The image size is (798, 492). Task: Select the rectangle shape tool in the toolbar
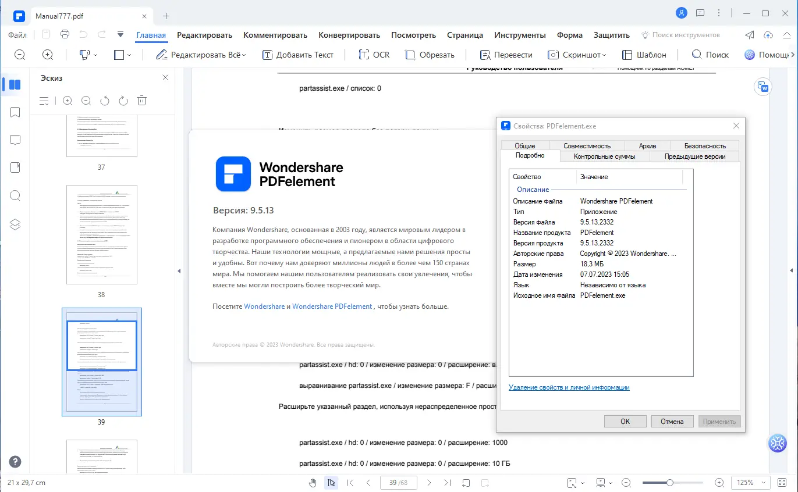119,55
